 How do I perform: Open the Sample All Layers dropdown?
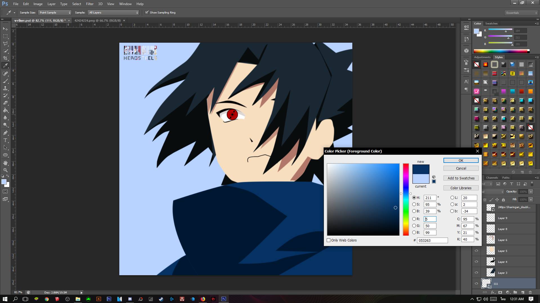tap(113, 13)
